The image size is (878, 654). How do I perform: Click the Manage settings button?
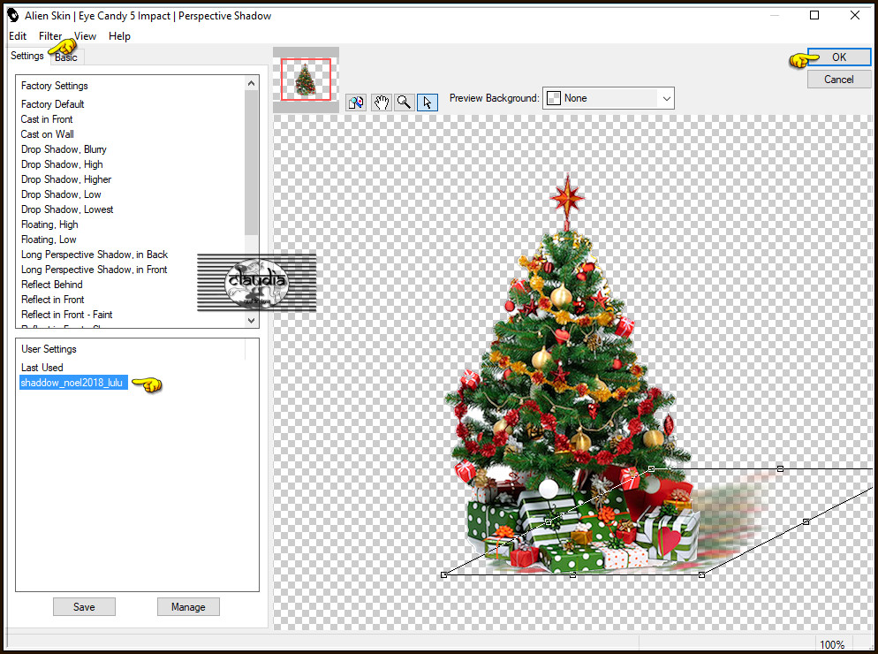click(188, 607)
